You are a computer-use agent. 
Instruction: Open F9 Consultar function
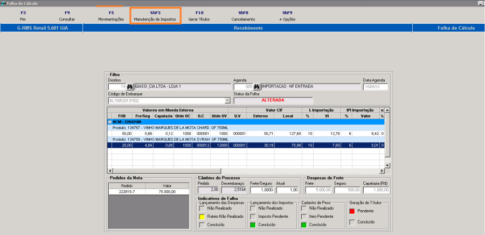click(x=67, y=16)
